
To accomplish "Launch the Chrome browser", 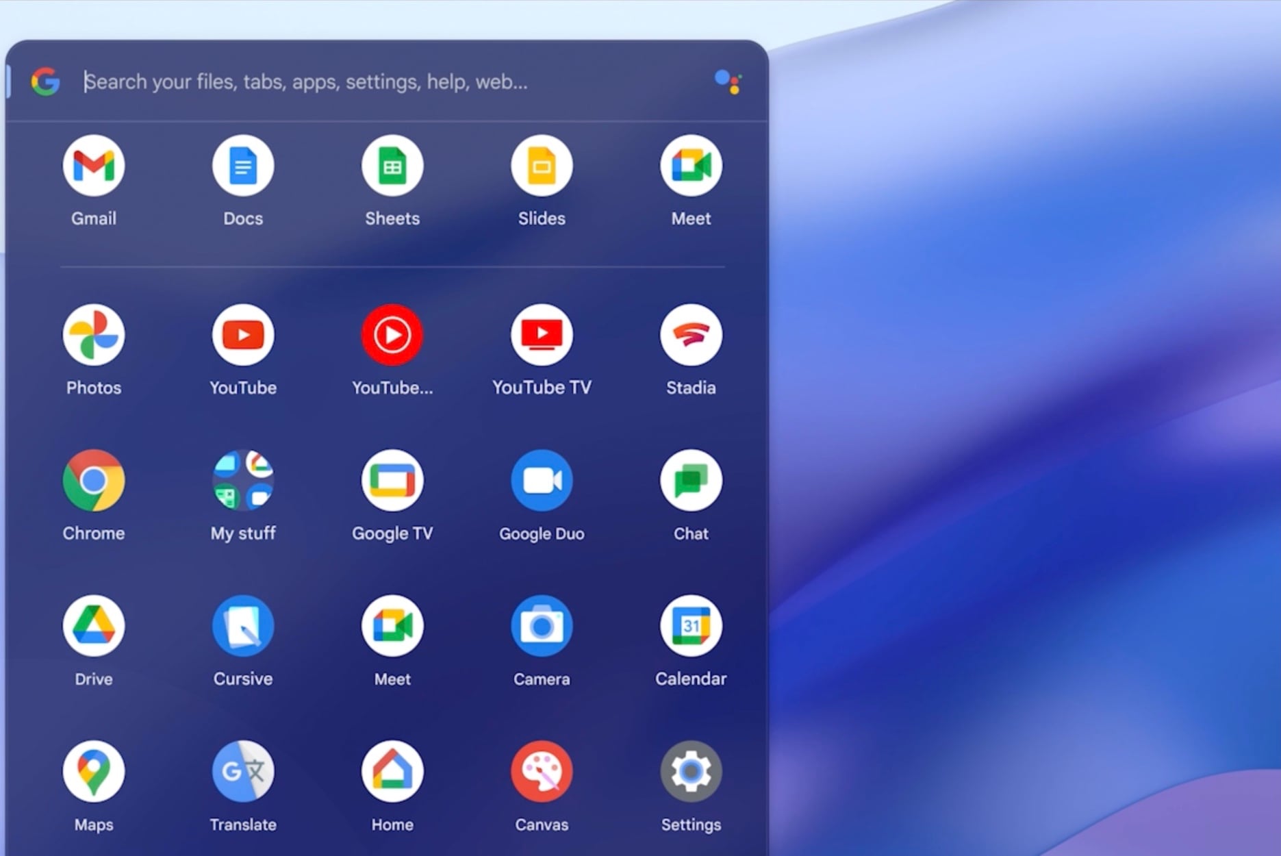I will [94, 481].
